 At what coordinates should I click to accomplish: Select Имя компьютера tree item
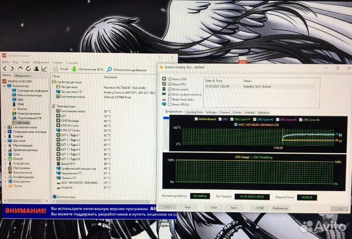(27, 95)
